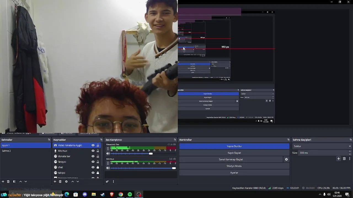The image size is (353, 198).
Task: Move source down arrow in Kaynaklar panel
Action: [x=78, y=182]
